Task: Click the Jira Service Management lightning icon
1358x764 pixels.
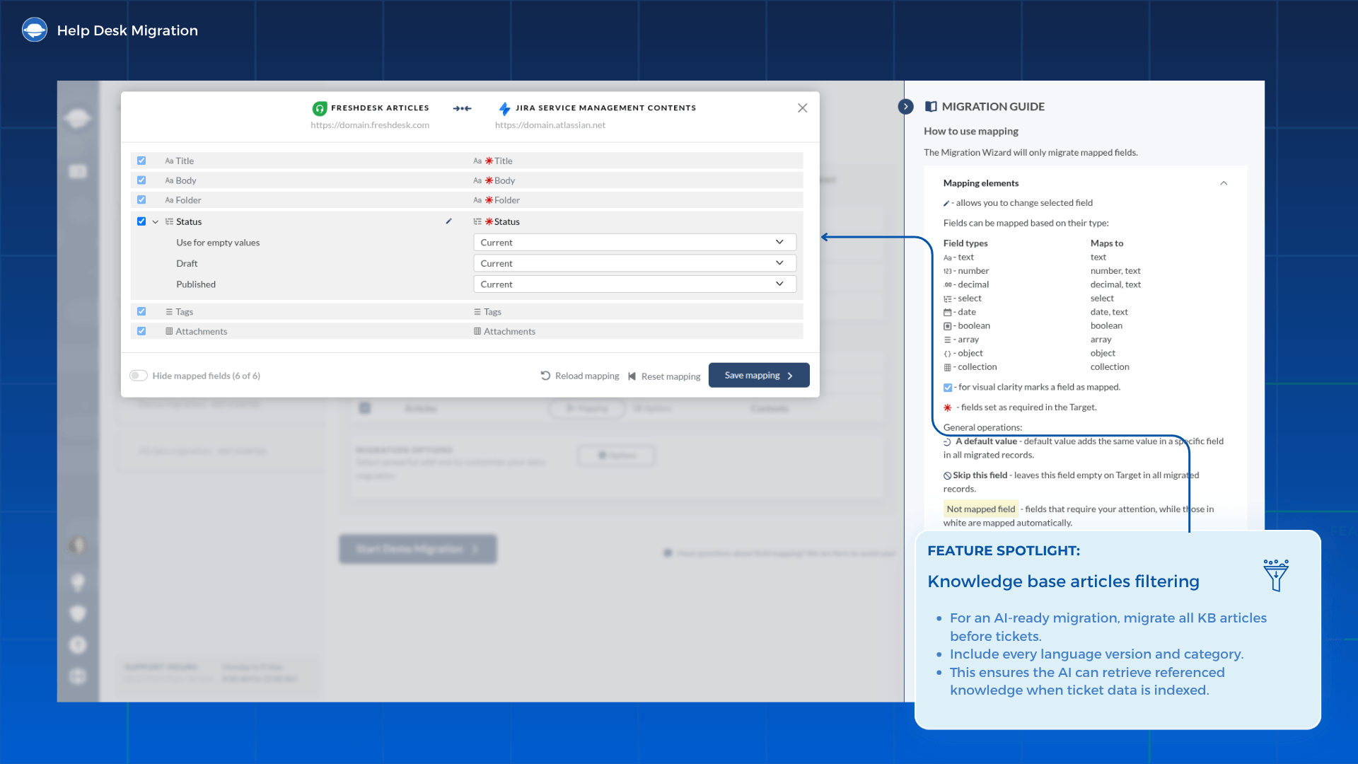Action: 504,108
